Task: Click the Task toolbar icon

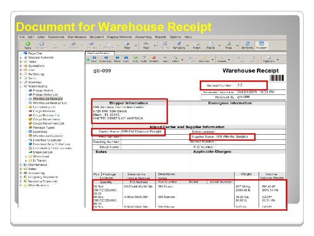Action: point(228,45)
